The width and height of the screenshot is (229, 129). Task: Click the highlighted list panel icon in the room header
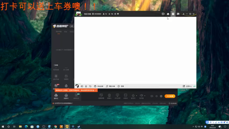(x=173, y=14)
